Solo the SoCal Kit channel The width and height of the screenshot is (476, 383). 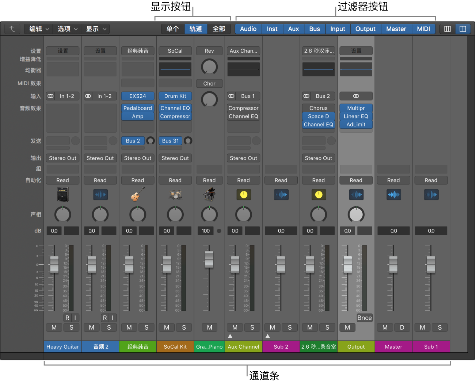point(184,327)
